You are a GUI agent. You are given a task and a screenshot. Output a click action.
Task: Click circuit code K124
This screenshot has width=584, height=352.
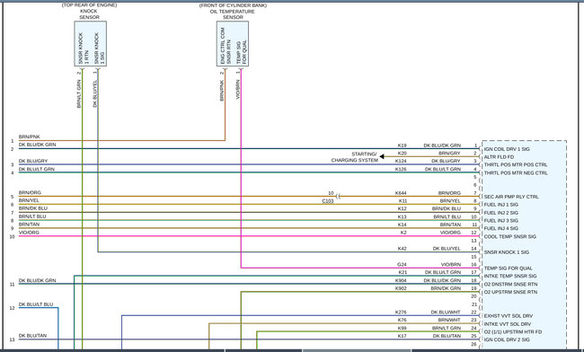[x=401, y=161]
